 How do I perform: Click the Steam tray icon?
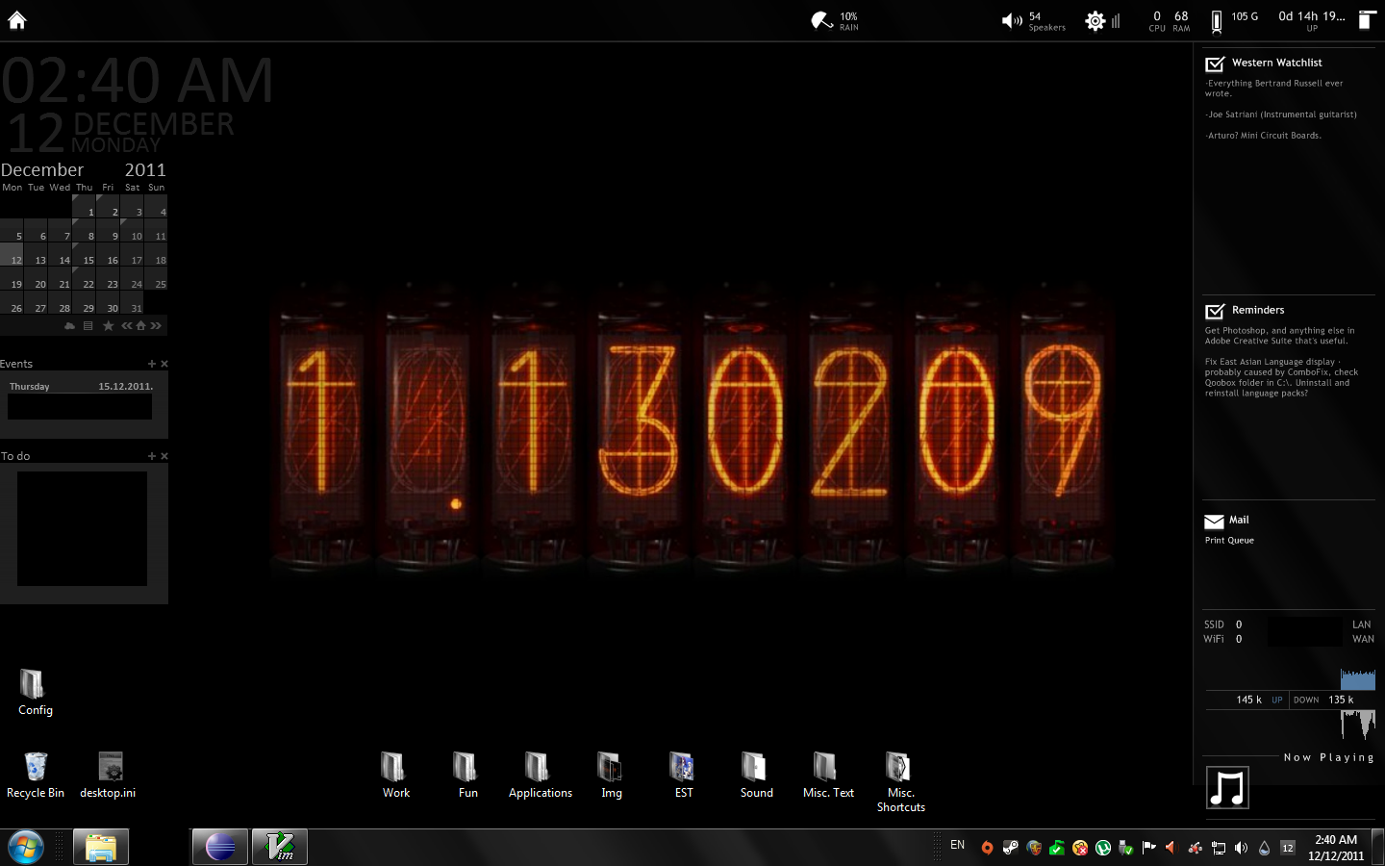pyautogui.click(x=1010, y=848)
